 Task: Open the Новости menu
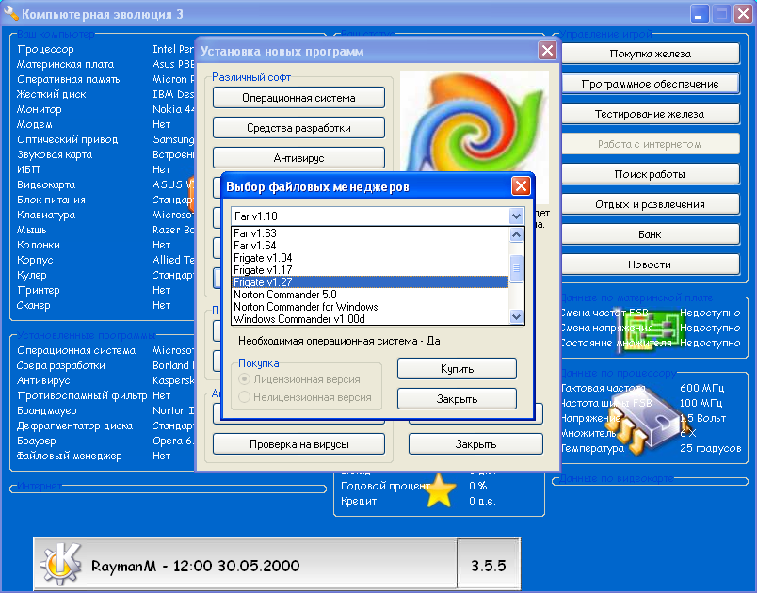[x=651, y=264]
